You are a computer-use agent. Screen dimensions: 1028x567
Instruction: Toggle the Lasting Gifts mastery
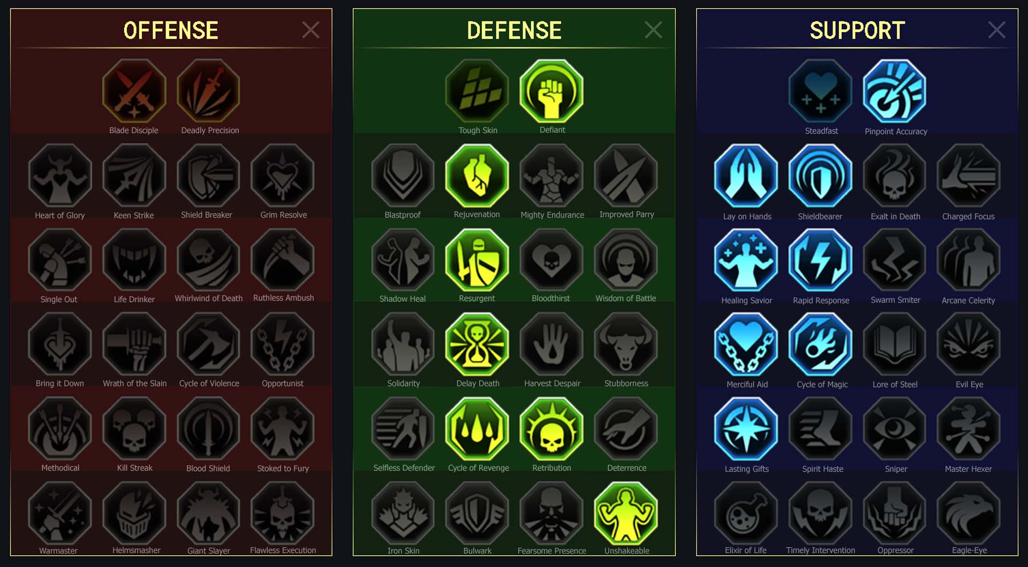point(746,429)
